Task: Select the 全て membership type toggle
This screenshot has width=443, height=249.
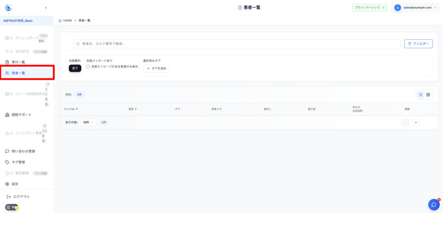Action: point(75,68)
